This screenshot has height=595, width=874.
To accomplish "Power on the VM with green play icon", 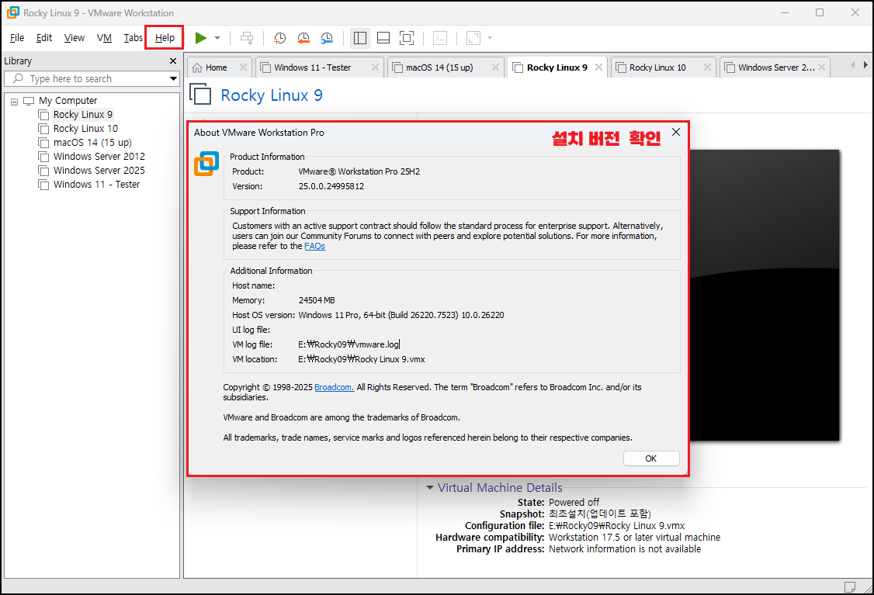I will [x=201, y=38].
